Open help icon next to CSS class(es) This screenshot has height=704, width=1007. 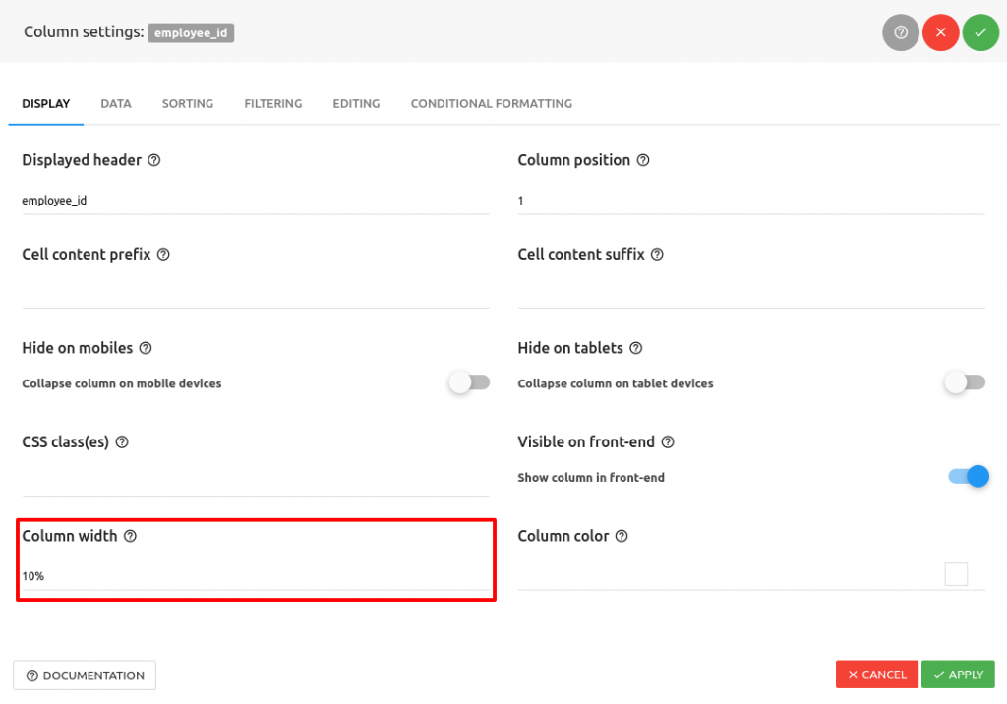(x=122, y=441)
